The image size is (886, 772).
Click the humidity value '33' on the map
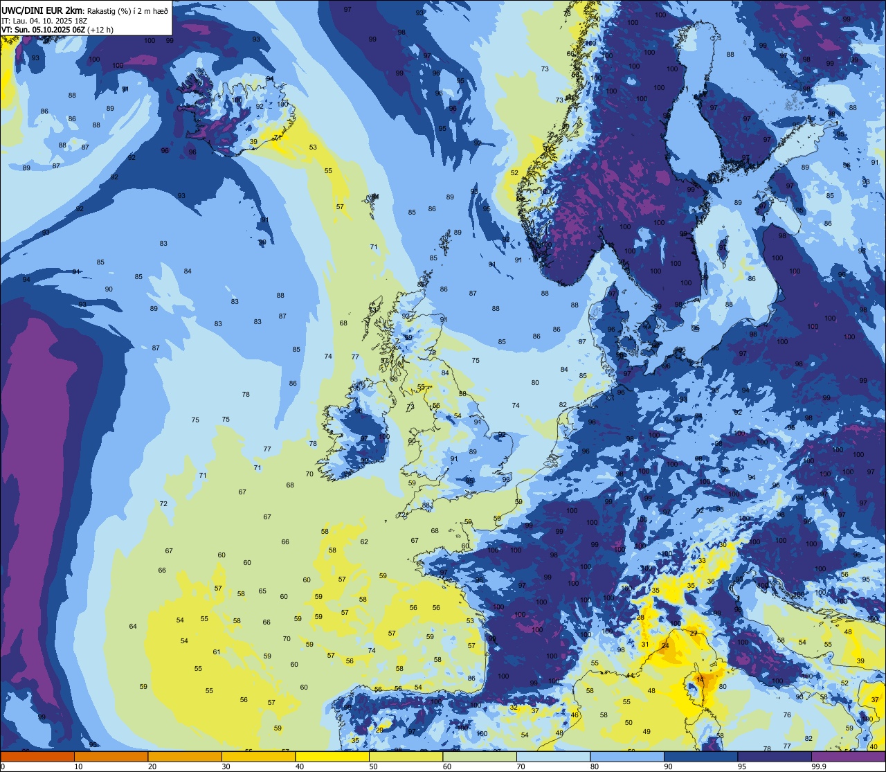coord(702,561)
